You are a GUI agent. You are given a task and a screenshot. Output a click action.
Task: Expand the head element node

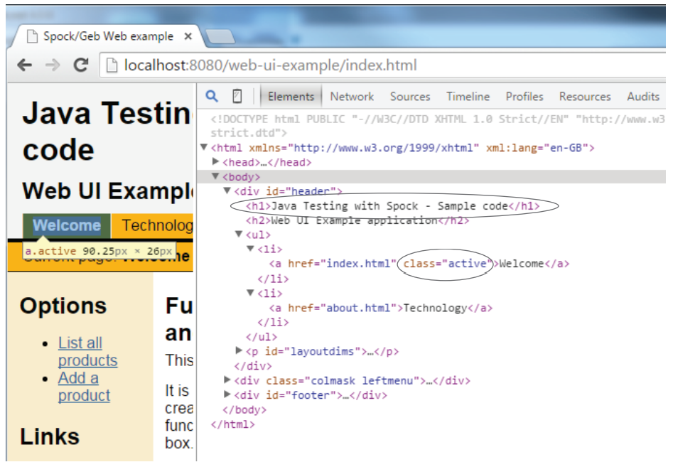(216, 163)
